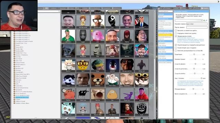Select the Markiplier laughing nextbot
Screen dimensions: 220x123
(x=142, y=36)
